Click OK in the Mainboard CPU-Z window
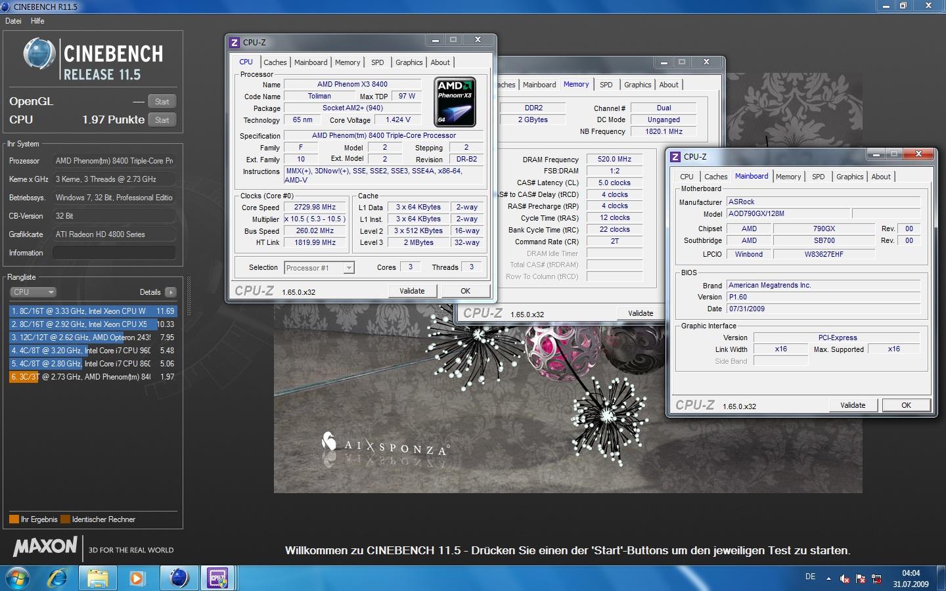 point(906,405)
